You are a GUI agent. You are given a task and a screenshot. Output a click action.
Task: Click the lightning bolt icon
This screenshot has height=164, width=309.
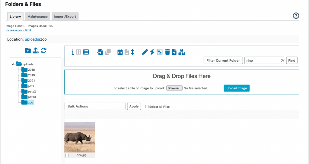click(x=152, y=52)
